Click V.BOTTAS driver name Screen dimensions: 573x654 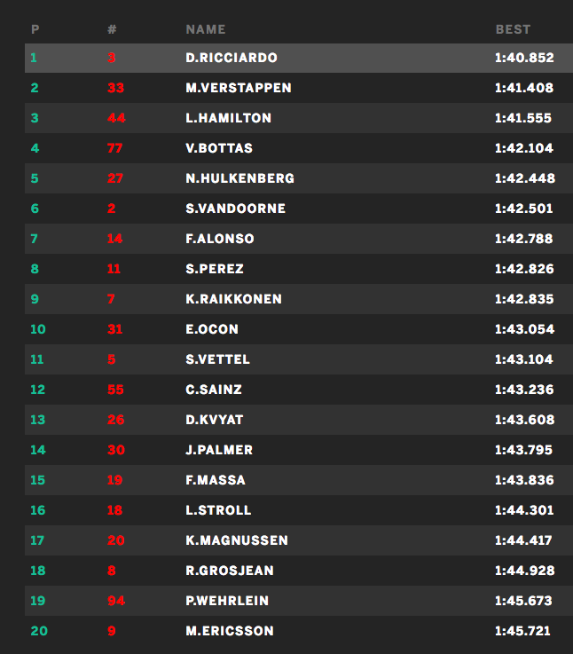pos(219,148)
